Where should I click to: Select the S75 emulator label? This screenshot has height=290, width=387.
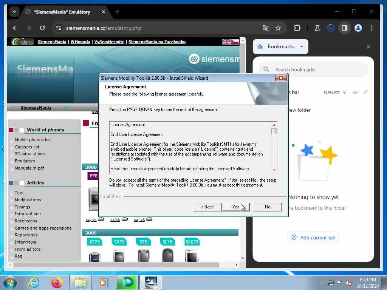point(143,242)
